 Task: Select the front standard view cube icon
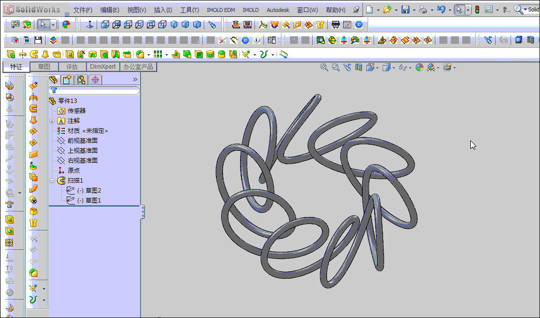point(105,24)
